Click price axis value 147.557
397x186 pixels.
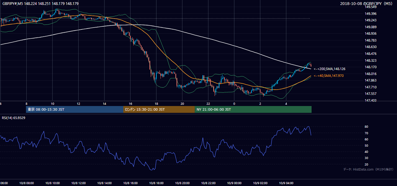(x=371, y=94)
